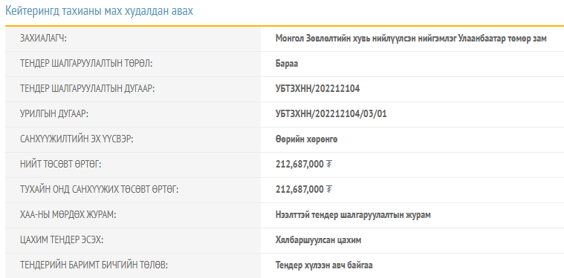Click the Тендер хүлээн авч байгаа status

pos(324,265)
